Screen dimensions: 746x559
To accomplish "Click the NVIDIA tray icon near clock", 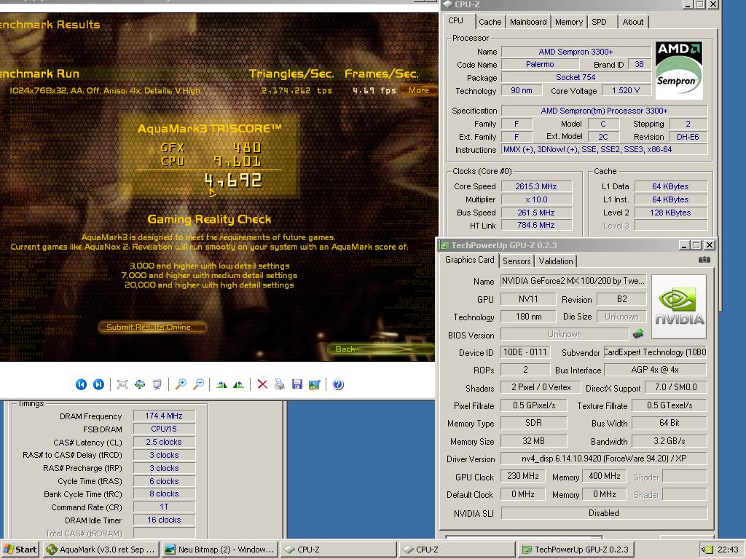I will 707,550.
